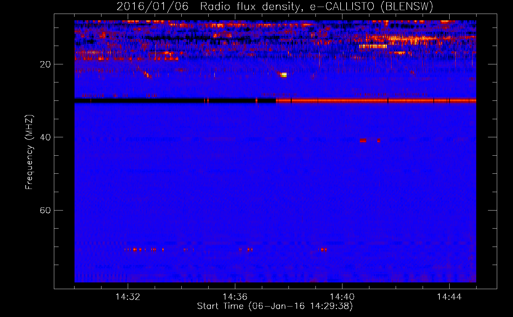Click the 'Start Time (06-Jan-16 14:29:38)' axis label

(275, 306)
